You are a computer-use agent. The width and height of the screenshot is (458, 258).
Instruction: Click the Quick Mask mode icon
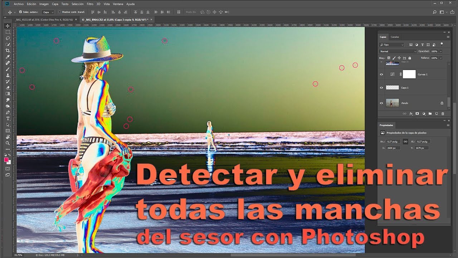pos(8,168)
